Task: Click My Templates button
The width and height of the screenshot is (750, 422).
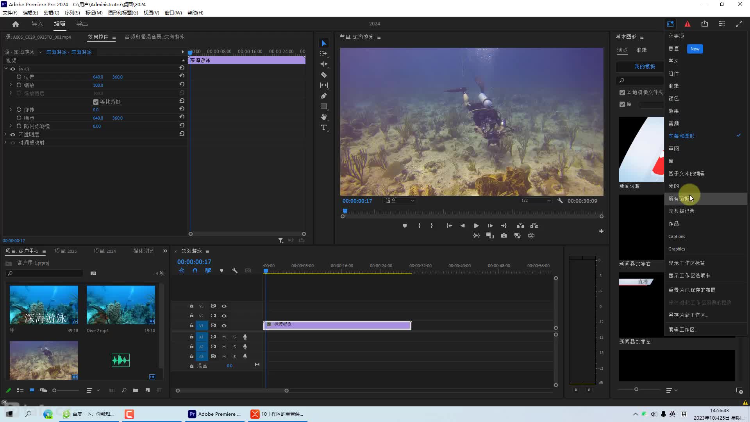Action: click(x=641, y=67)
